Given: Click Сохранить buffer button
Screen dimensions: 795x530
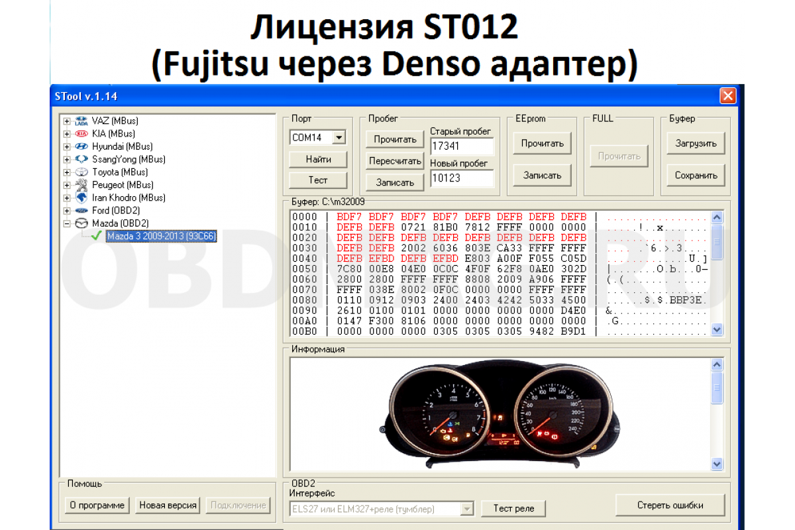Looking at the screenshot, I should [x=696, y=176].
